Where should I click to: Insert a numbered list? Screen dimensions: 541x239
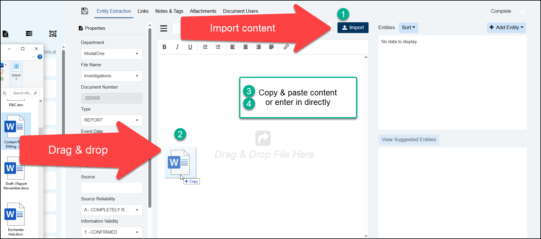click(205, 47)
